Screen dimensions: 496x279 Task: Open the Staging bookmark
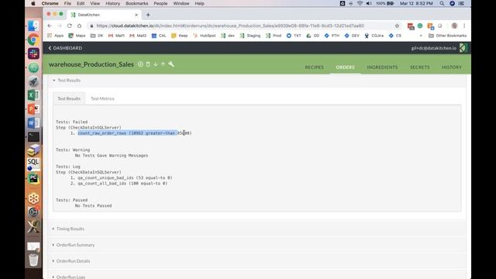pos(250,36)
